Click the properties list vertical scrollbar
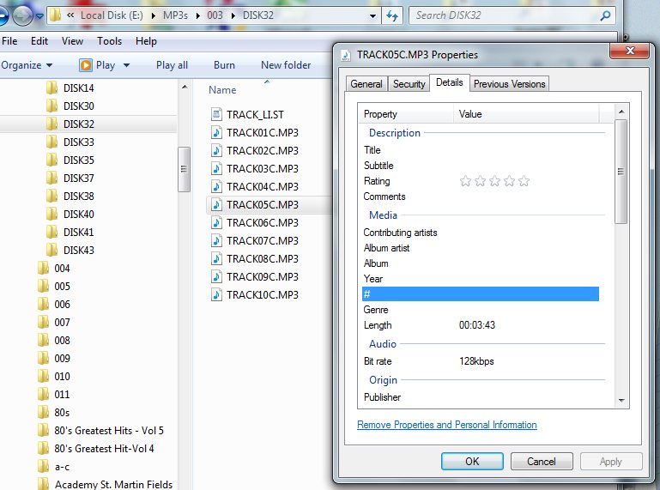Screen dimensions: 660x490 pyautogui.click(x=621, y=172)
